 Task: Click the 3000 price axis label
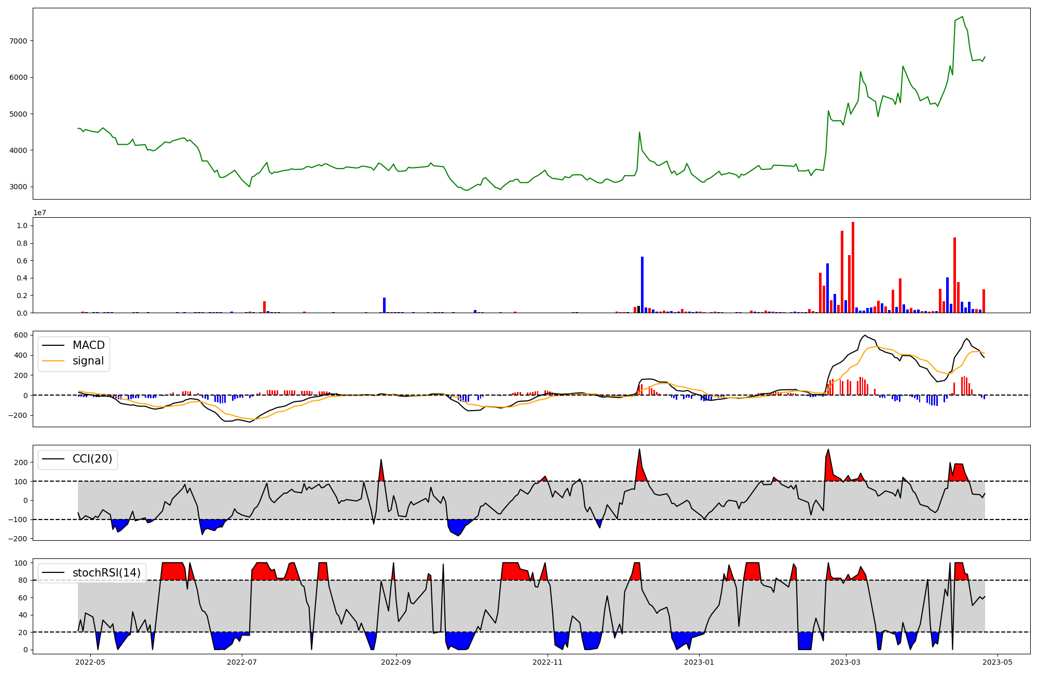coord(19,187)
